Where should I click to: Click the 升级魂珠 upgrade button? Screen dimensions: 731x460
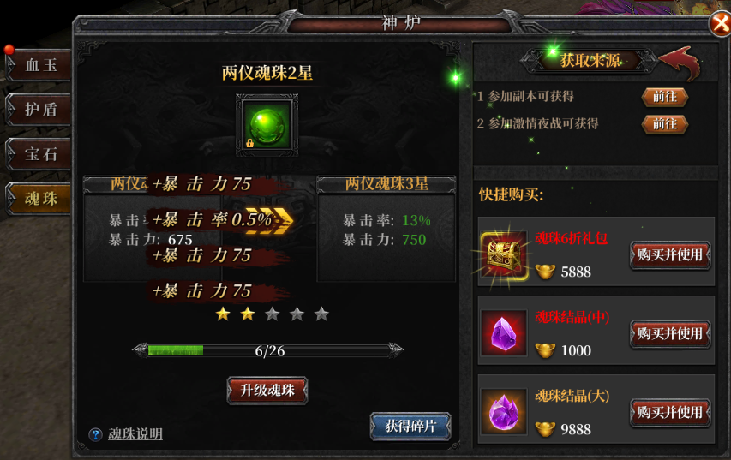click(267, 390)
